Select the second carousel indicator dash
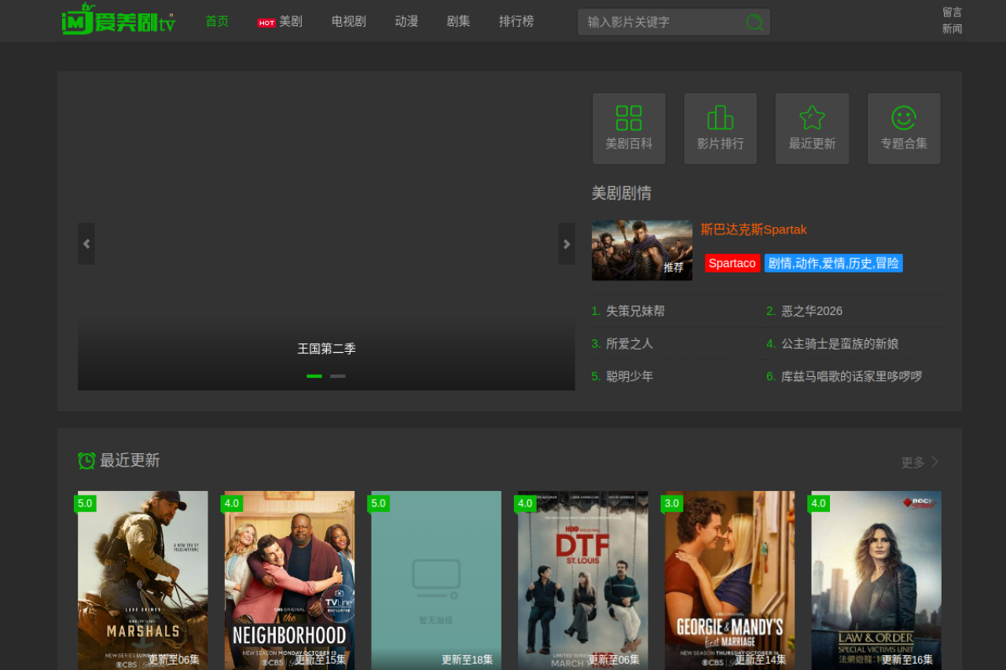1006x670 pixels. click(x=338, y=376)
